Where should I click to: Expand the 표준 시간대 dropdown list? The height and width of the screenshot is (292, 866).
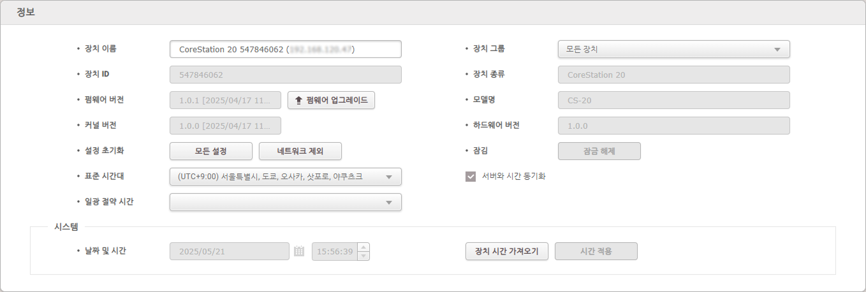click(x=285, y=177)
